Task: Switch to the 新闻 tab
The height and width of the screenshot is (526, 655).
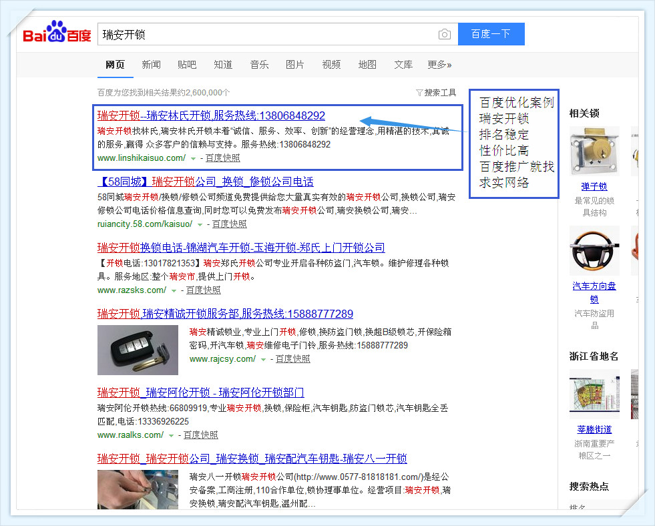Action: pos(151,65)
